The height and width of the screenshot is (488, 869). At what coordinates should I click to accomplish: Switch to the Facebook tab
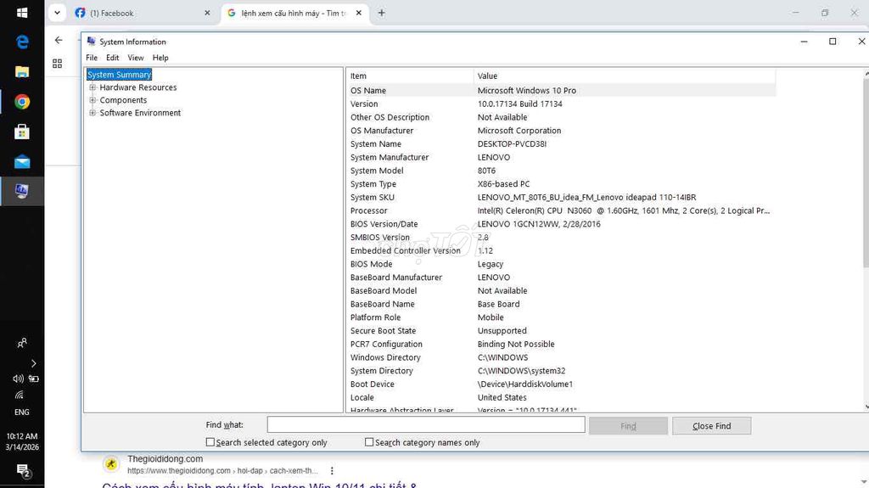(x=143, y=13)
